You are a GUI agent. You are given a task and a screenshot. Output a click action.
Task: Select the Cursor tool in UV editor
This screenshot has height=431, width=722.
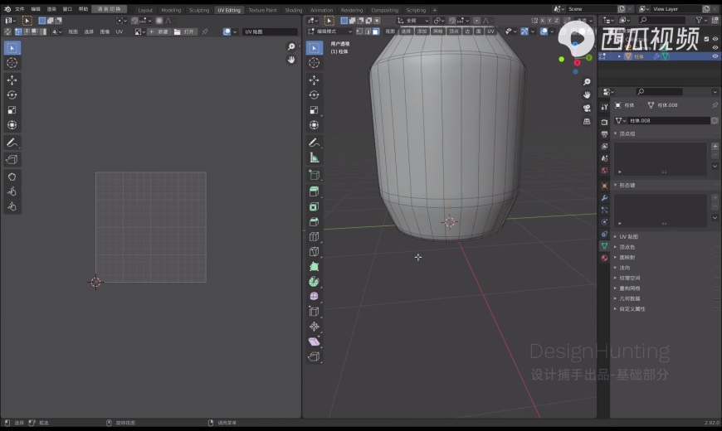pos(12,63)
